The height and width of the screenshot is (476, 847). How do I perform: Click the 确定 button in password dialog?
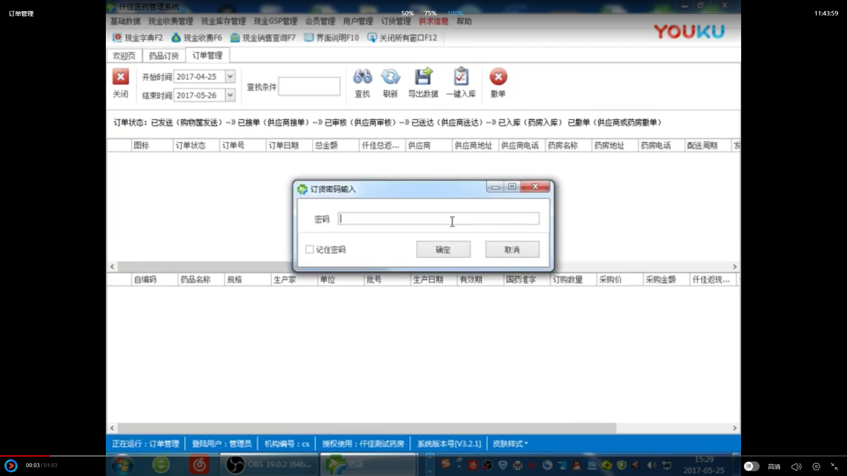point(443,249)
